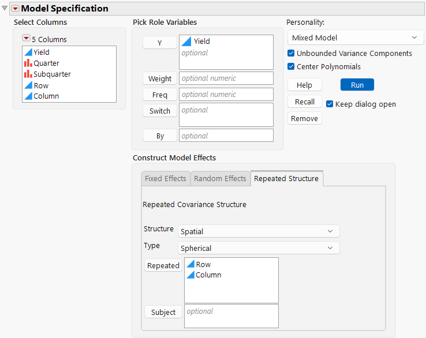Select Yield in the Select Columns list
Screen dimensions: 426x338
point(42,52)
